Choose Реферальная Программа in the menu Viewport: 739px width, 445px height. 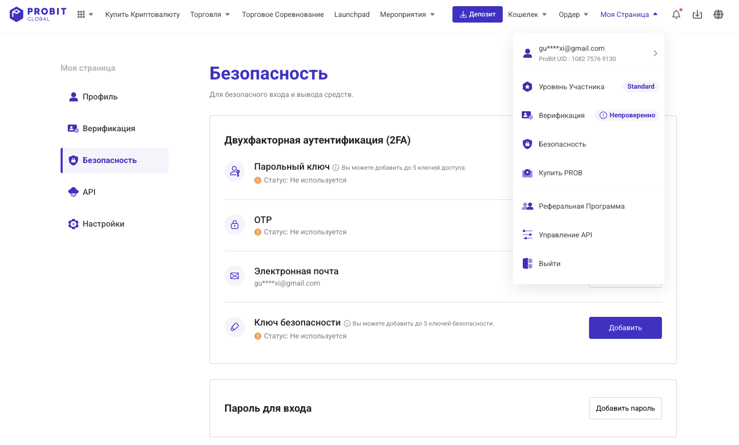point(581,206)
